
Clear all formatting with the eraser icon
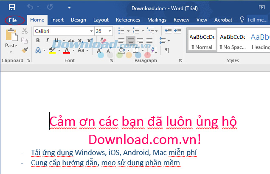104,41
